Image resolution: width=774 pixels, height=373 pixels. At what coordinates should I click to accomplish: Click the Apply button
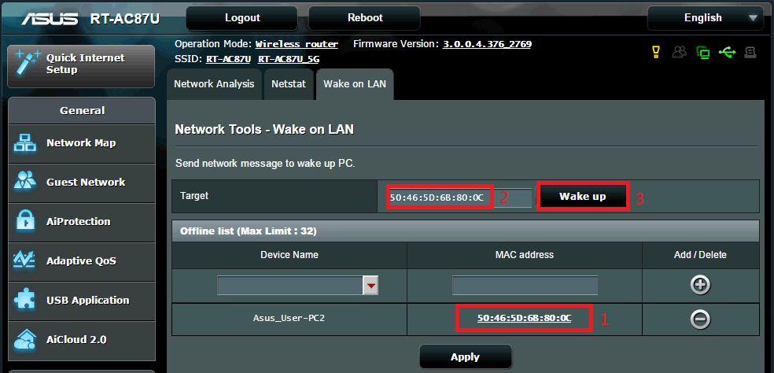click(x=465, y=356)
